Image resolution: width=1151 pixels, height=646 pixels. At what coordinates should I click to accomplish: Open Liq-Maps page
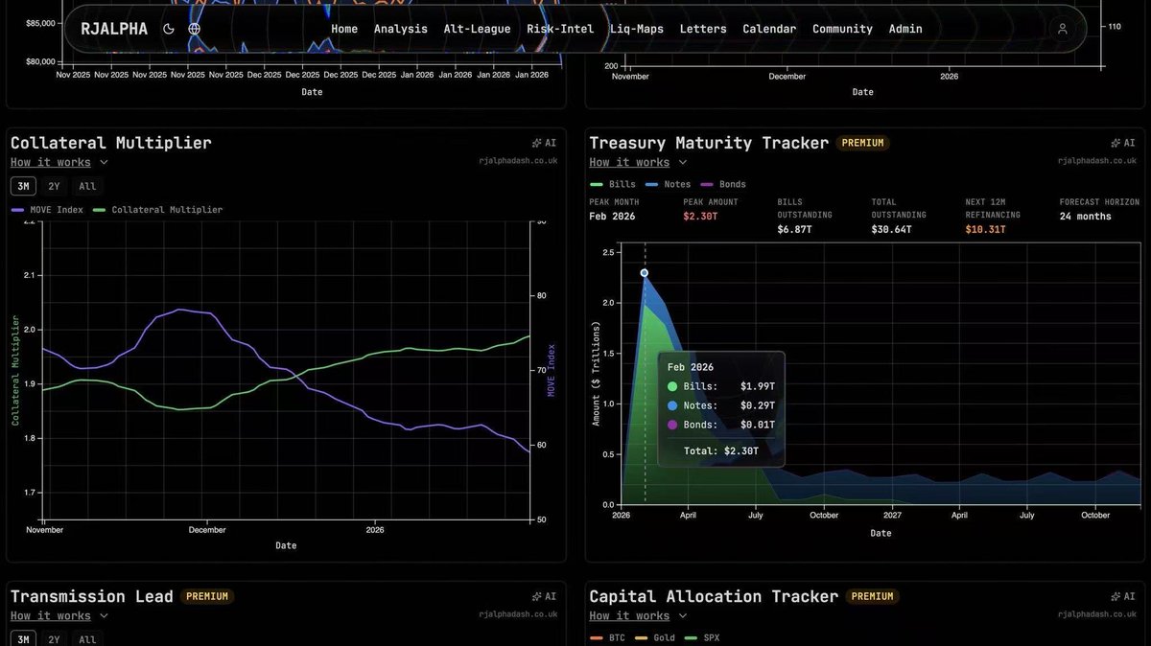tap(637, 29)
